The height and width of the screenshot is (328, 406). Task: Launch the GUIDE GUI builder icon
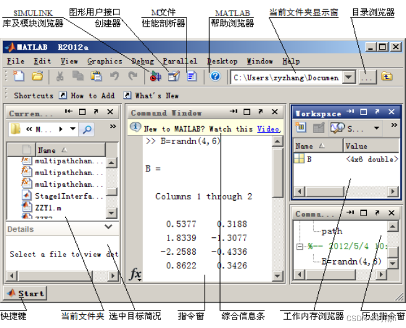point(173,76)
